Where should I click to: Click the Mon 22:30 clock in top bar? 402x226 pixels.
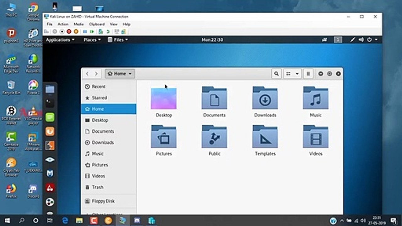pos(212,40)
